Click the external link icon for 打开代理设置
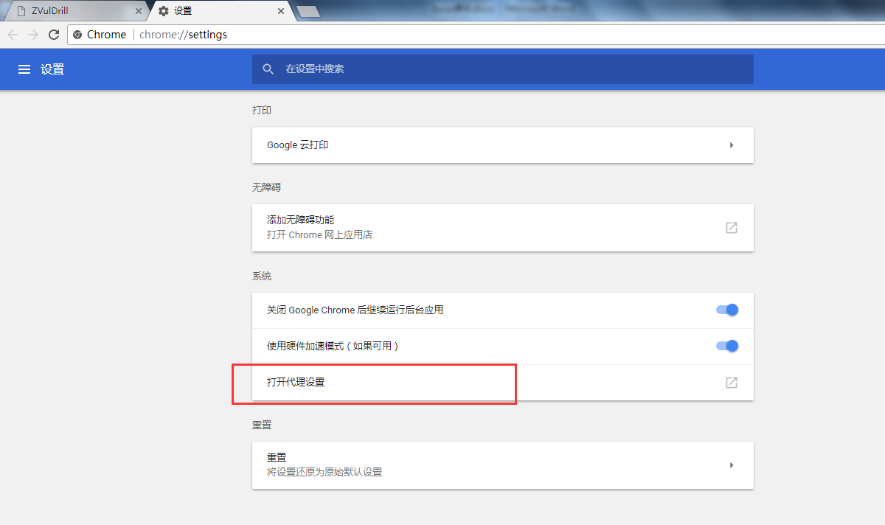The image size is (885, 525). [x=732, y=383]
